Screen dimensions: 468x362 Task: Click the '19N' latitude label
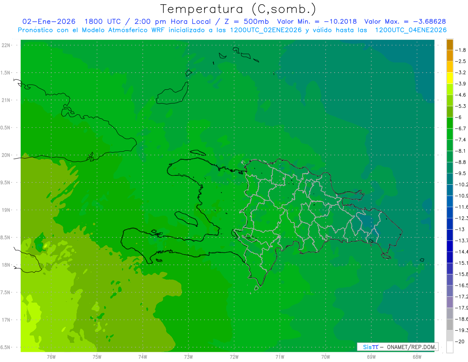pyautogui.click(x=6, y=210)
